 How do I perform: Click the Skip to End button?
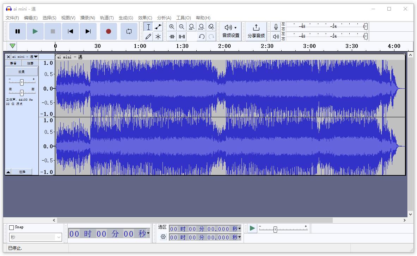pyautogui.click(x=88, y=31)
